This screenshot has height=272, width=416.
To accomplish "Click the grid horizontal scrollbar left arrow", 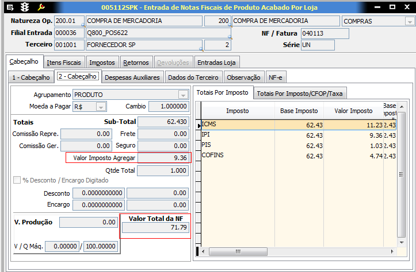I will [x=203, y=251].
